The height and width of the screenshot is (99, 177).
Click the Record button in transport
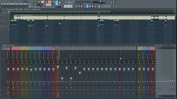tap(44, 5)
